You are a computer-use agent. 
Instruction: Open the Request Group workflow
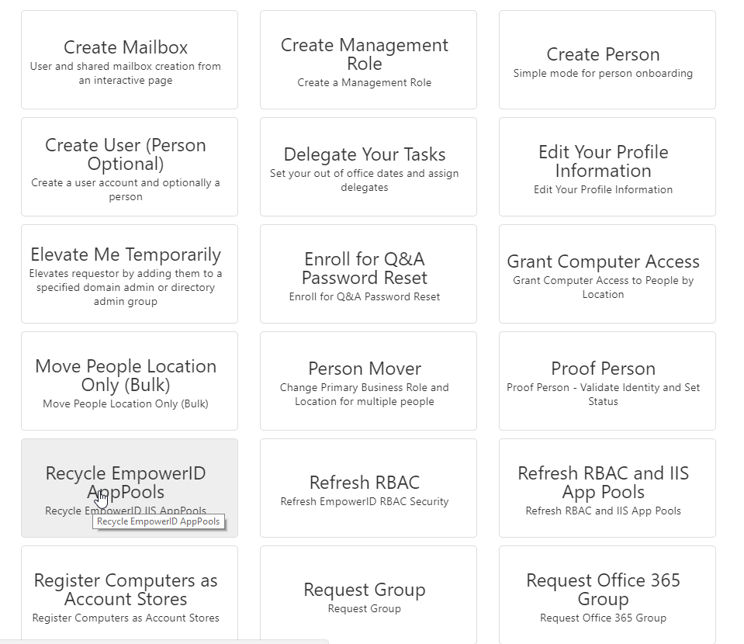coord(364,594)
